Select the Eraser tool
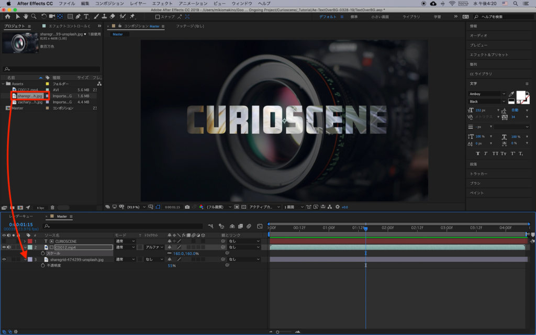This screenshot has width=536, height=335. tap(113, 17)
